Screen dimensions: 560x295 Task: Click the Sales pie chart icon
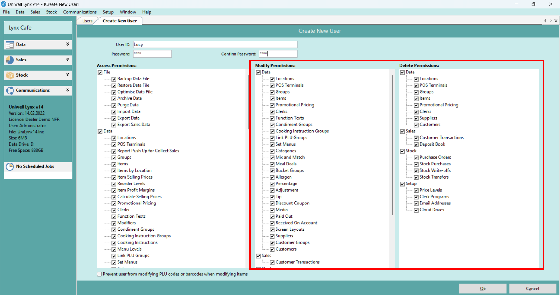tap(10, 60)
